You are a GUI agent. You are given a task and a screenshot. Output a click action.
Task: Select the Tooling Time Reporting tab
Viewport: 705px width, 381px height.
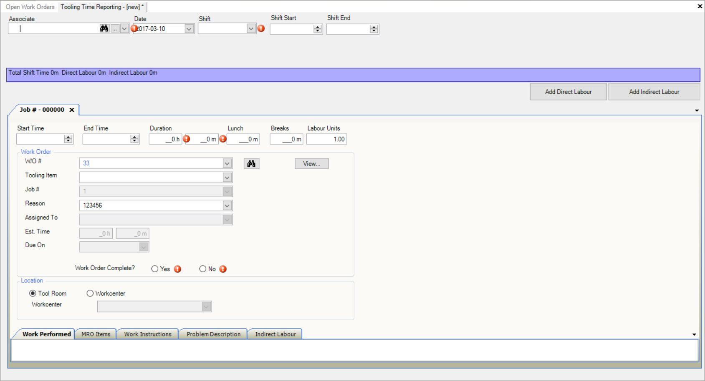click(102, 7)
